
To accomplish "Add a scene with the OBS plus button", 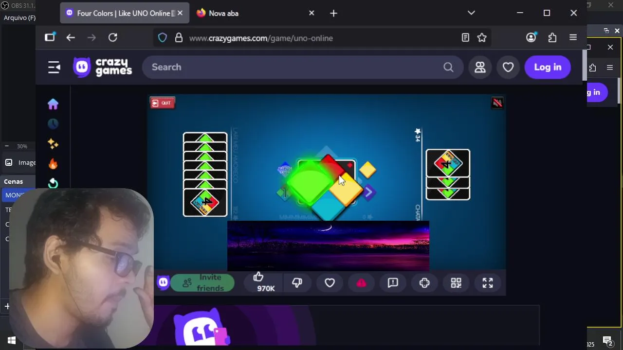I will 7,306.
